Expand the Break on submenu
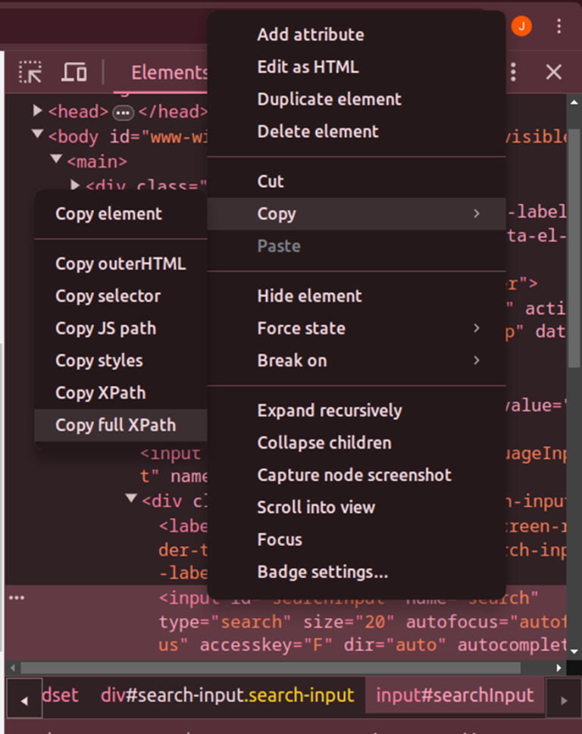The height and width of the screenshot is (734, 582). (x=293, y=361)
